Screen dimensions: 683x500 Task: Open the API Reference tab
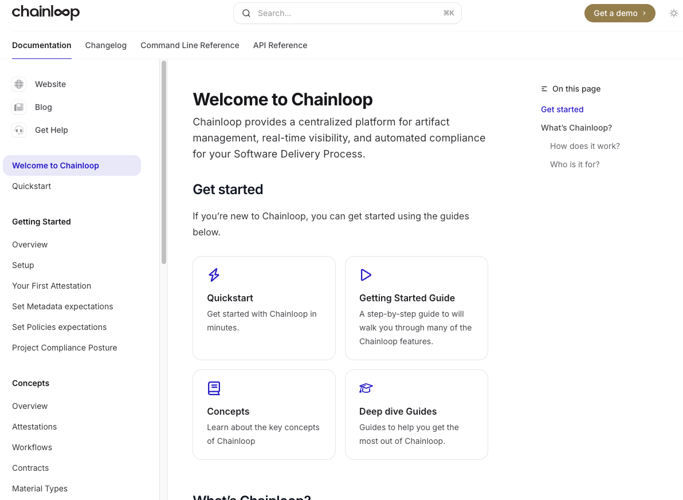pyautogui.click(x=280, y=45)
